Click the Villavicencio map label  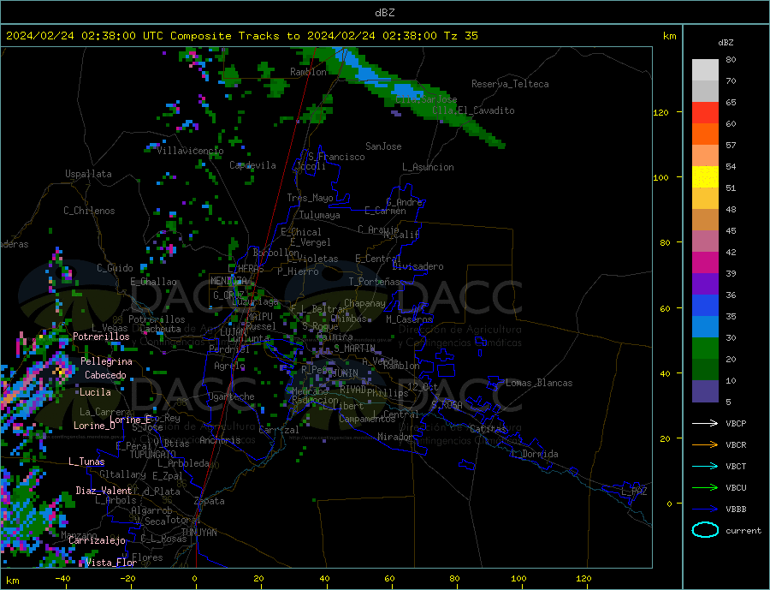[x=190, y=151]
